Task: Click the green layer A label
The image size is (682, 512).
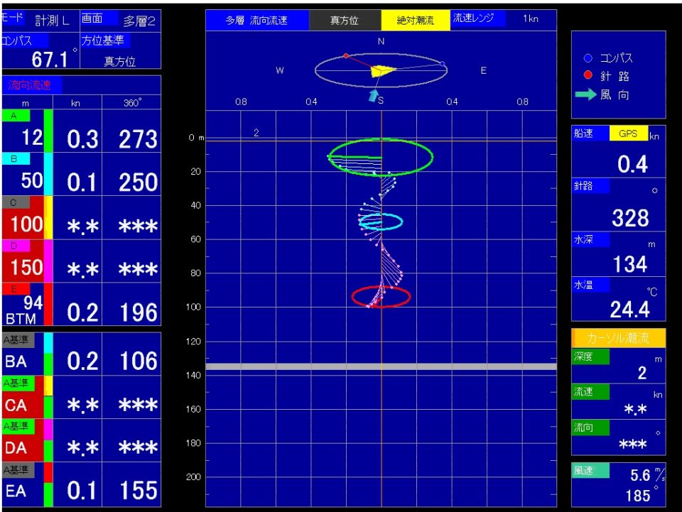Action: pos(16,116)
